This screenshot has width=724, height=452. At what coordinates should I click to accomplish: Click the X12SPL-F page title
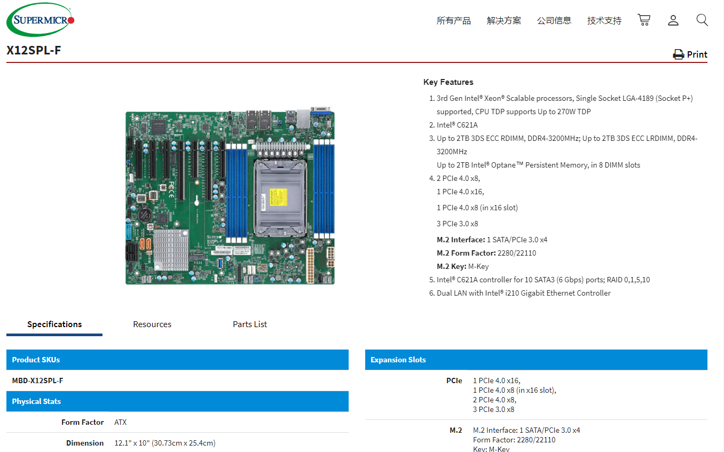[34, 51]
